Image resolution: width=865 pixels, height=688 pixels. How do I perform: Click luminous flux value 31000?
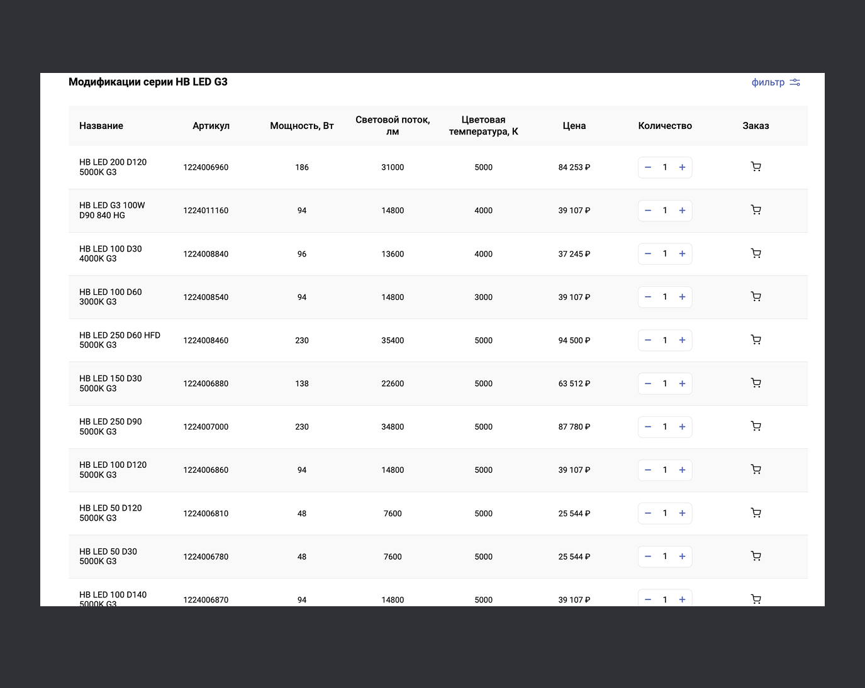click(x=393, y=167)
